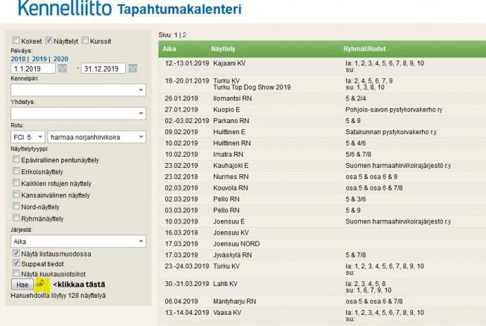
Task: Enable Erikoisnäyttely checkbox
Action: [16, 171]
